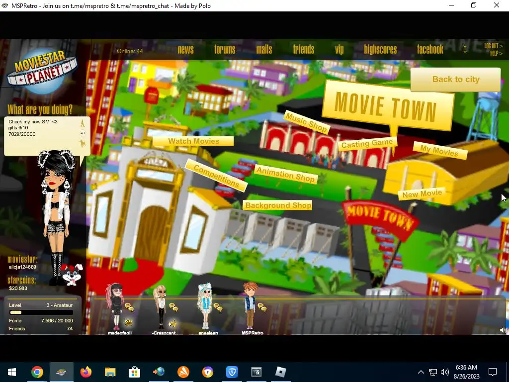Click the 'Online: 44' counter

click(130, 51)
